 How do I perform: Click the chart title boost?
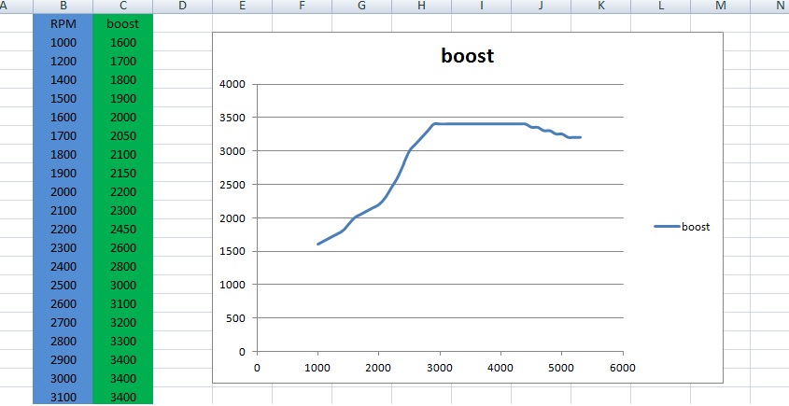point(468,55)
